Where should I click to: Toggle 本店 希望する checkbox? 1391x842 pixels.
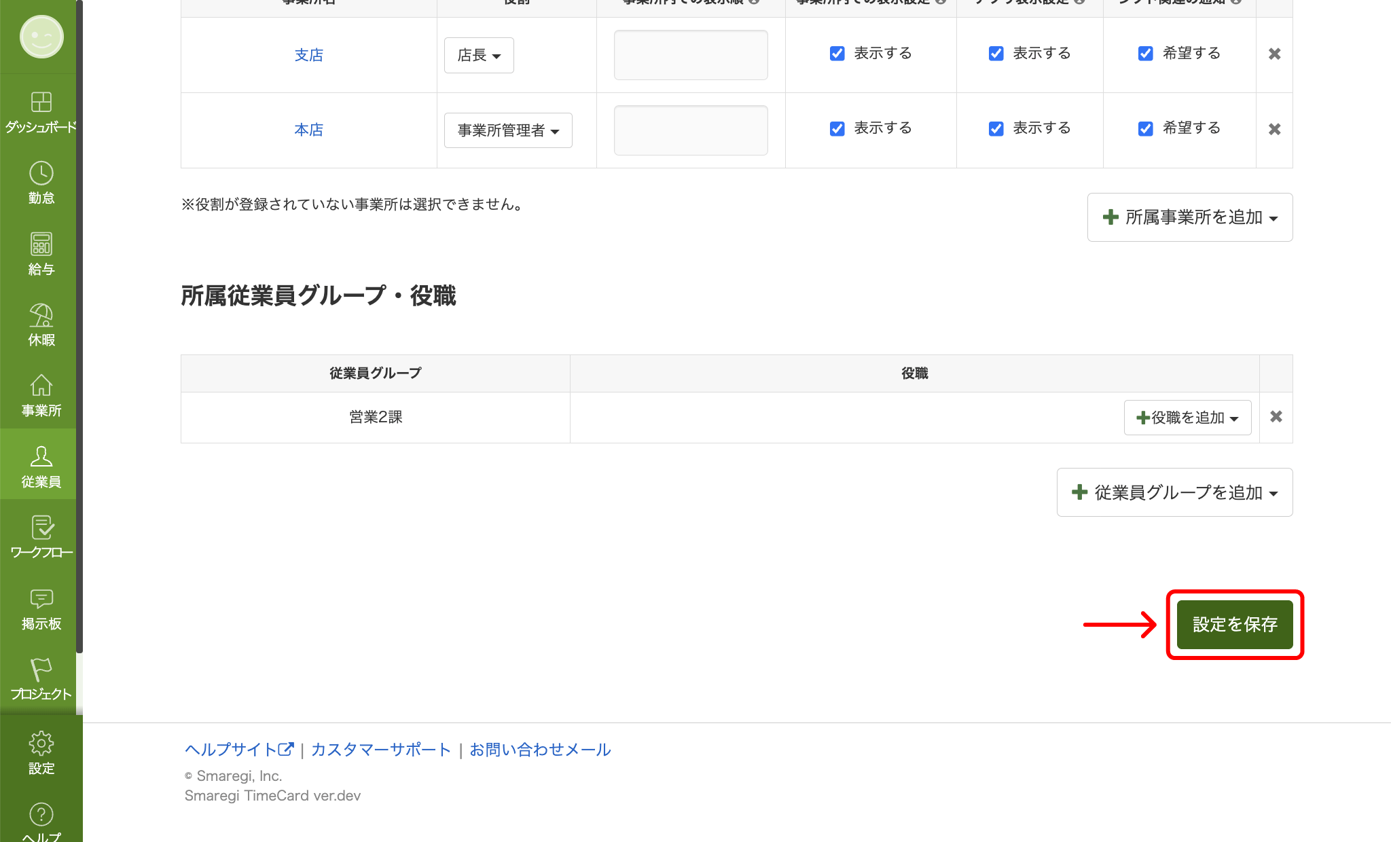tap(1146, 128)
